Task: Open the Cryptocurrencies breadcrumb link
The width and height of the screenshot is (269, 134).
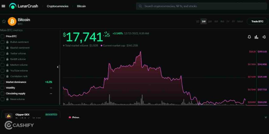Action: point(58,6)
